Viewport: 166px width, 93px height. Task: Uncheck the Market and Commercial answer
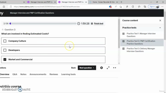tap(5, 59)
